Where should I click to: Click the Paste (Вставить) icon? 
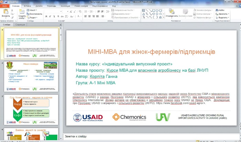click(5, 12)
